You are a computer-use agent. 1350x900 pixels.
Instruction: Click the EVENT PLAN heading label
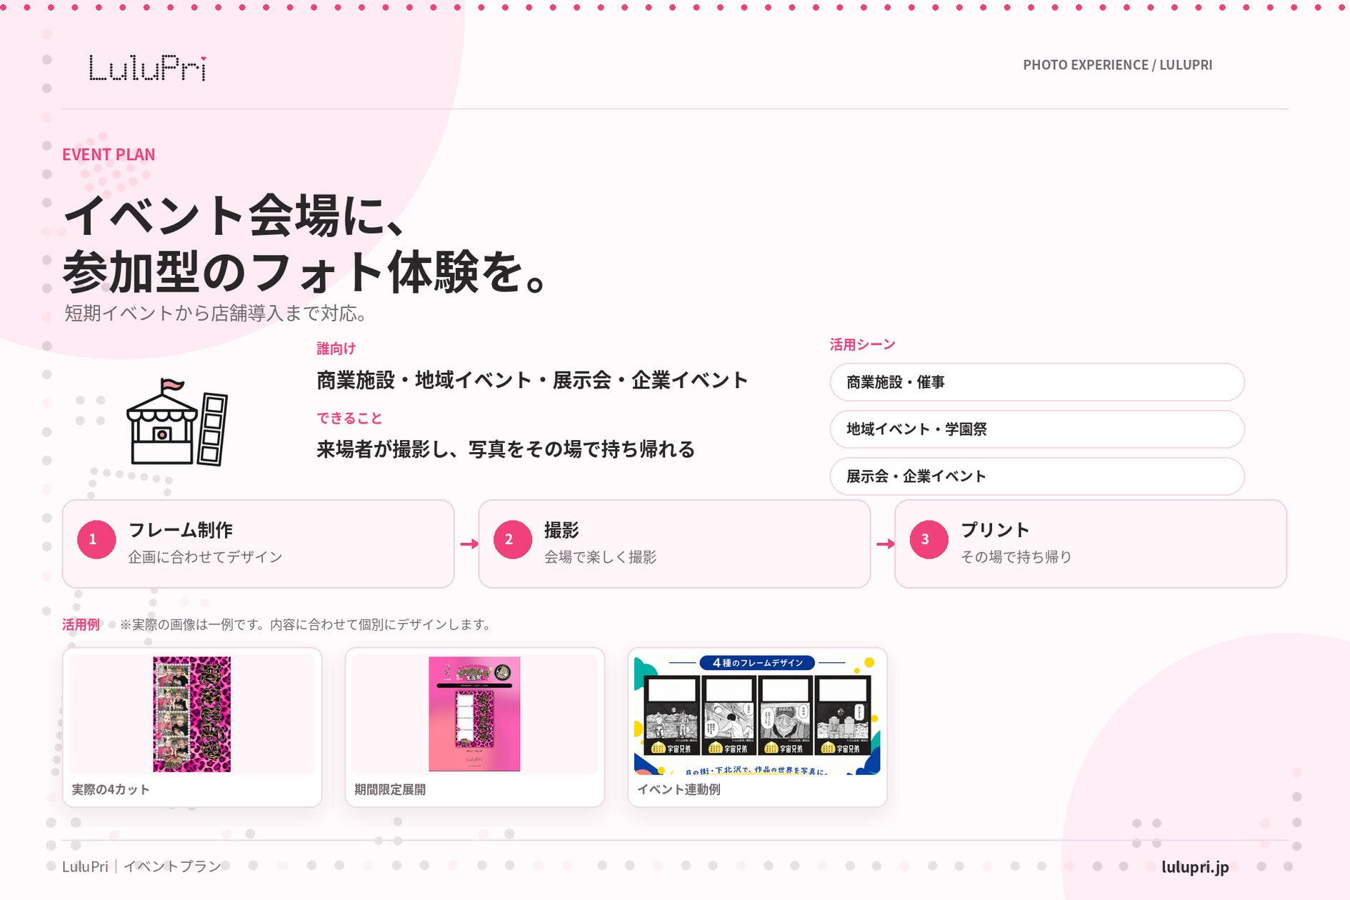pyautogui.click(x=109, y=154)
